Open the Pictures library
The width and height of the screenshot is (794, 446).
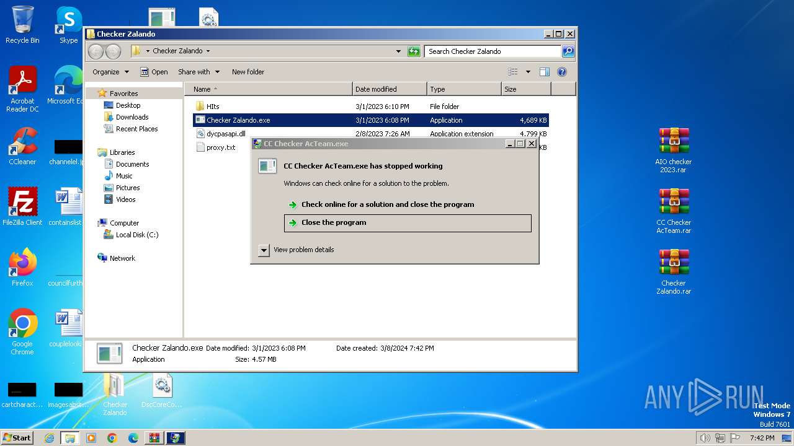tap(128, 188)
